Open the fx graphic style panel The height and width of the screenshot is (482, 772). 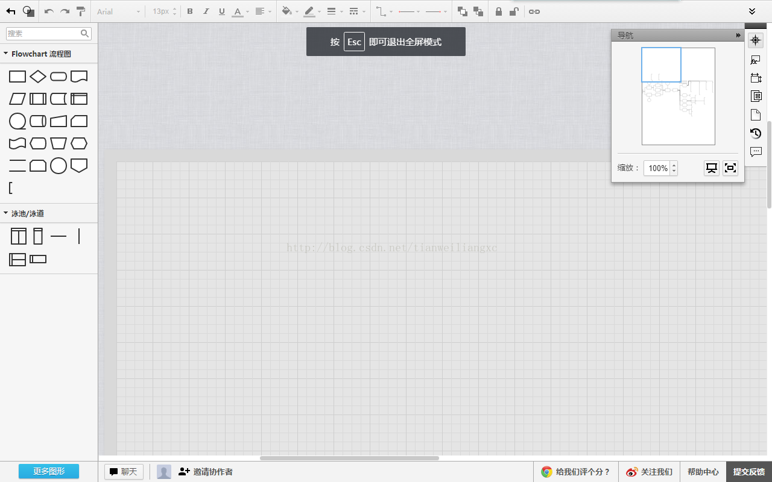(x=755, y=60)
